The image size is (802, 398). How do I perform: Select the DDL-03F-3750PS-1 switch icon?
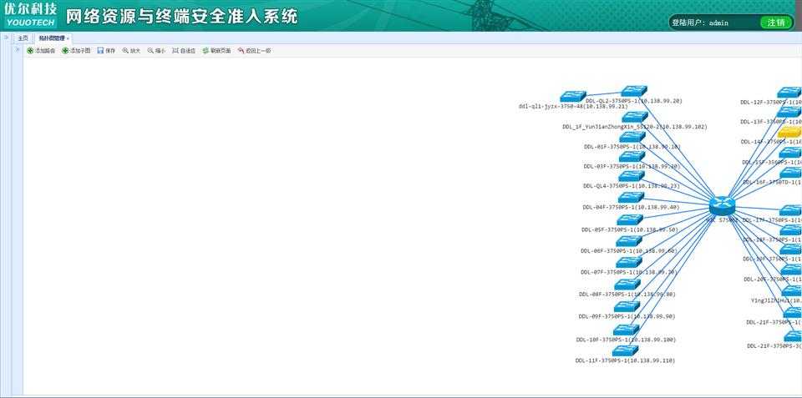point(632,157)
